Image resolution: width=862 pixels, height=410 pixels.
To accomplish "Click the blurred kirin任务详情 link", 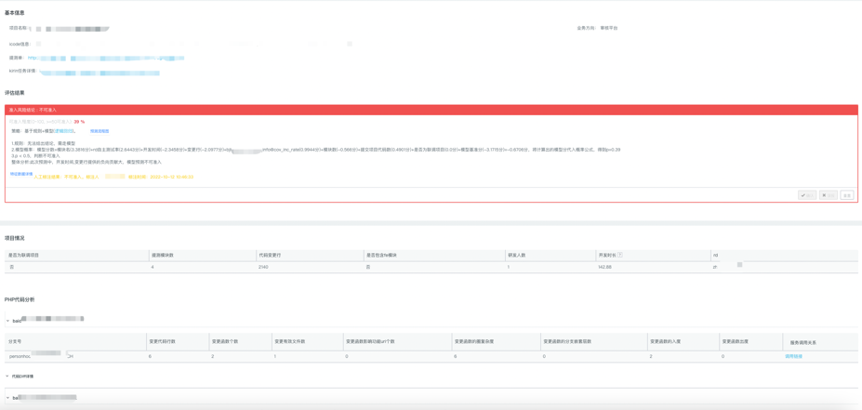I will pyautogui.click(x=99, y=72).
